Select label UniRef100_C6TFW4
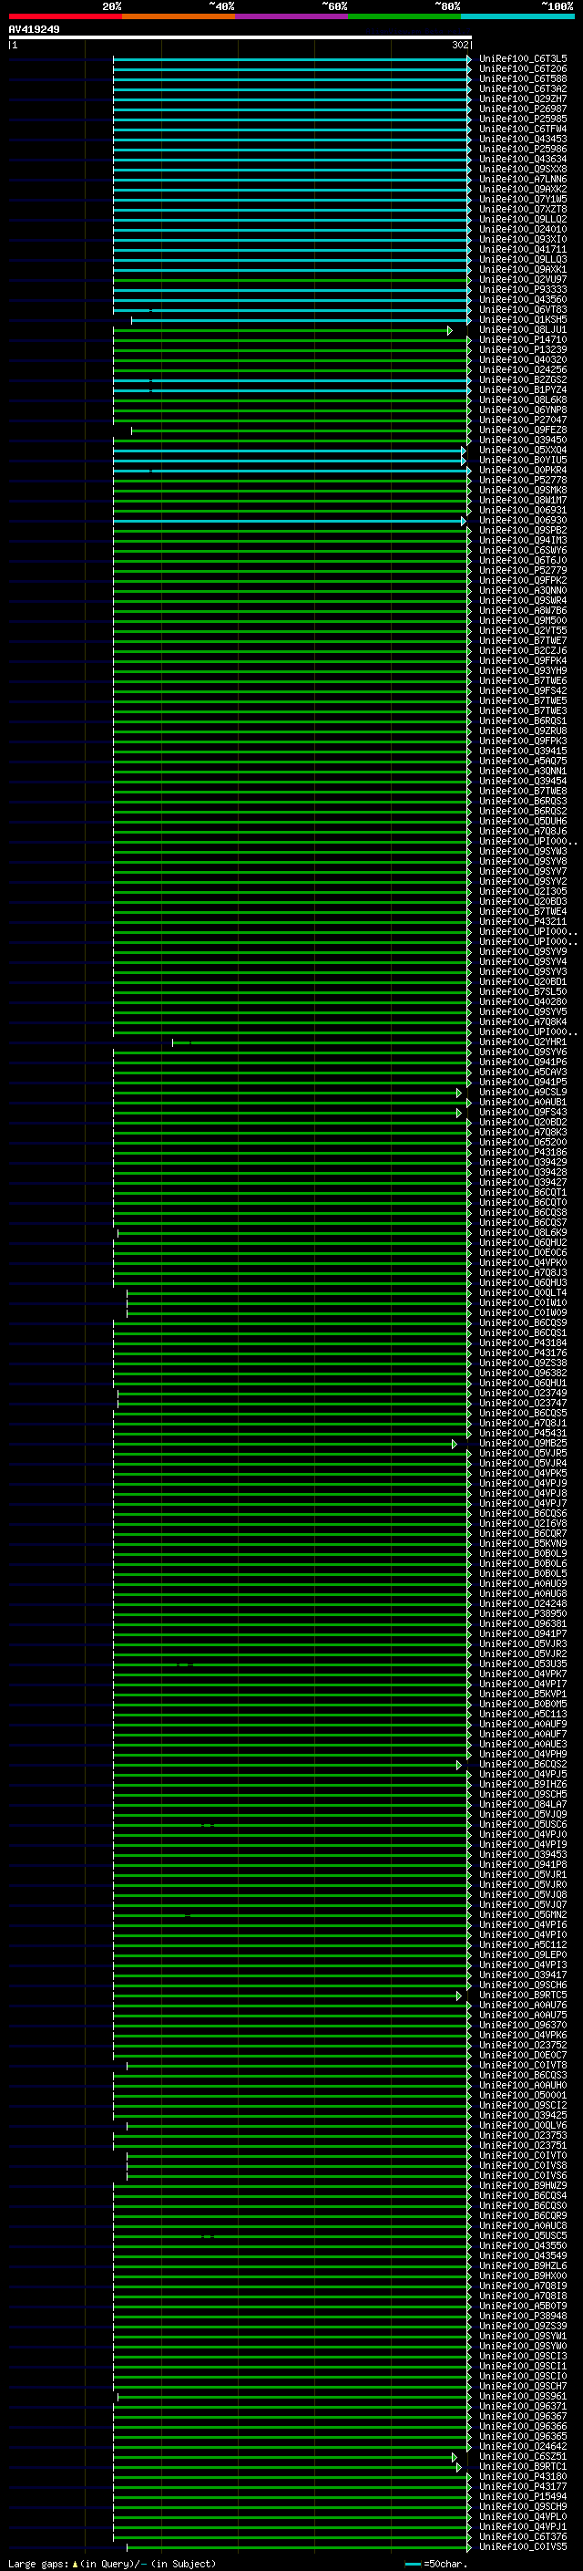This screenshot has height=2571, width=583. coord(523,129)
